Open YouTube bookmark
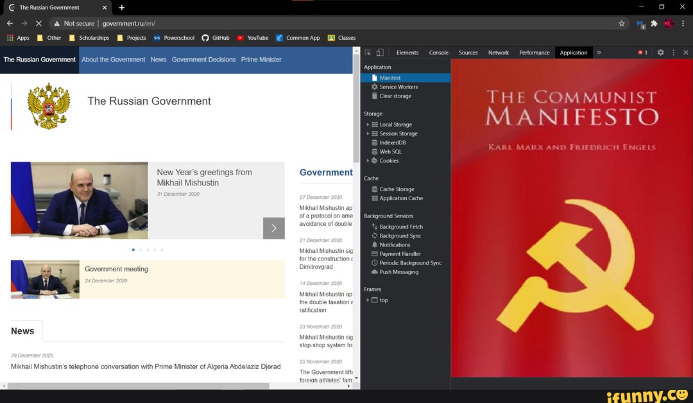The height and width of the screenshot is (403, 693). (x=253, y=38)
